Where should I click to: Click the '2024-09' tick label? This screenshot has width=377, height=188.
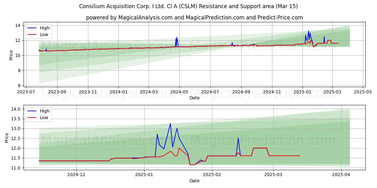(241, 92)
